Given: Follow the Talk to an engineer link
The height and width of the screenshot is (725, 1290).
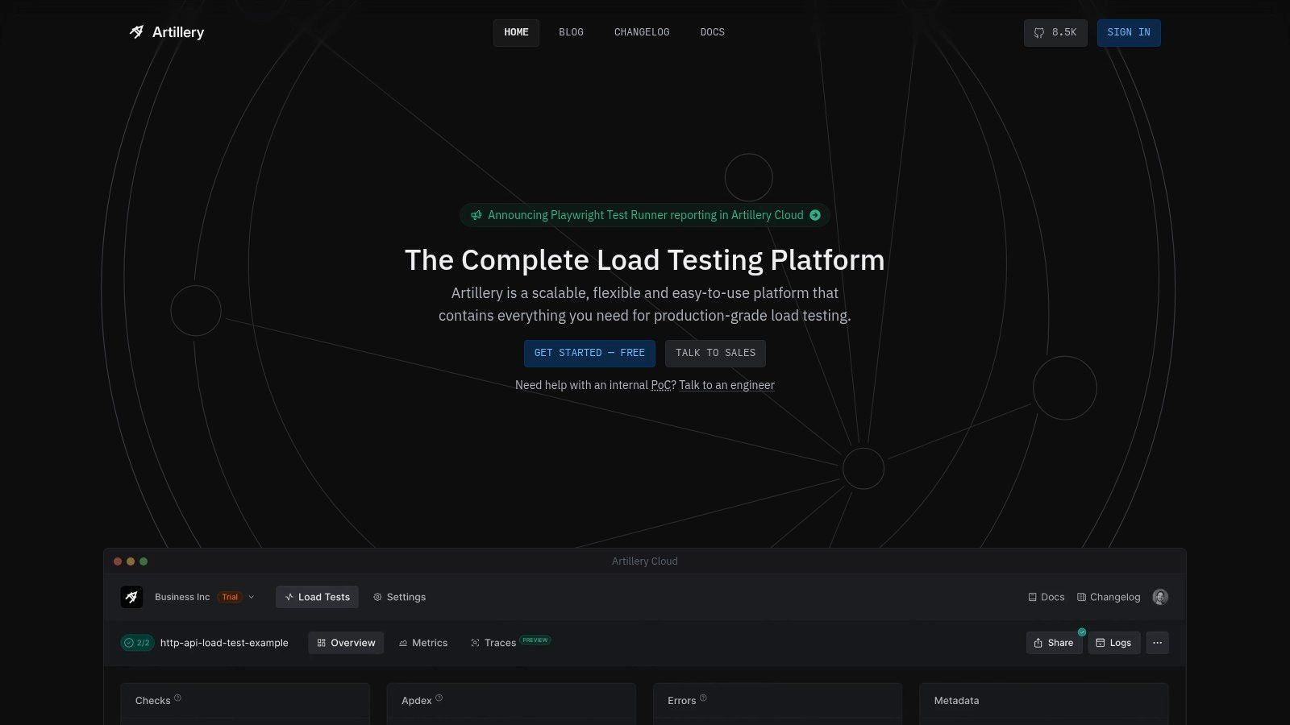Looking at the screenshot, I should [726, 385].
